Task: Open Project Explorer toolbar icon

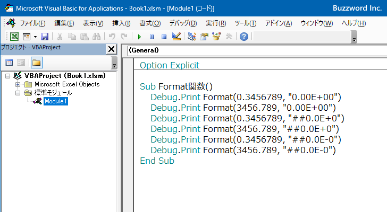Action: pyautogui.click(x=192, y=37)
